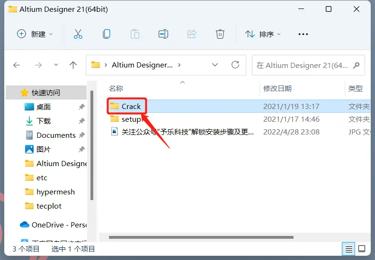Click pin icon next to 下载
This screenshot has width=375, height=260.
82,121
